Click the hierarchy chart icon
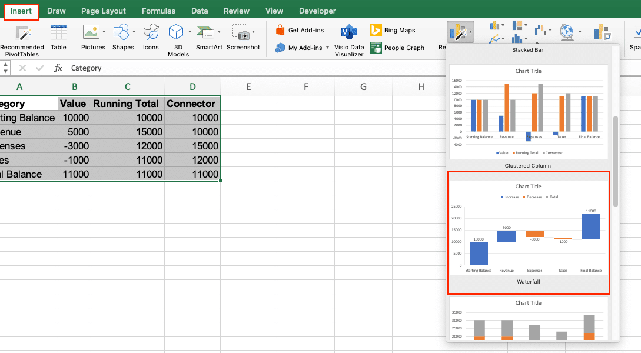Image resolution: width=641 pixels, height=353 pixels. tap(517, 26)
